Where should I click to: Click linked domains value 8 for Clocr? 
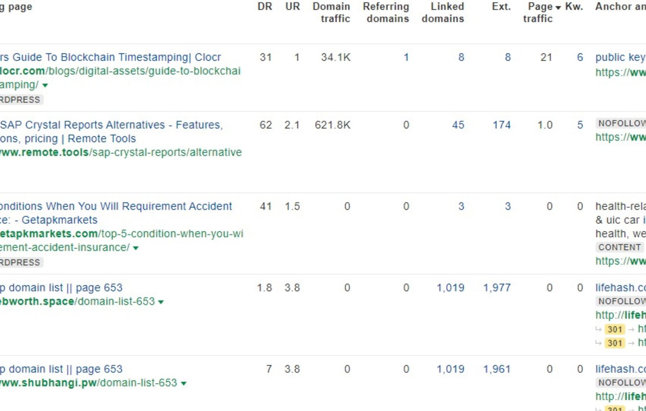pos(461,57)
